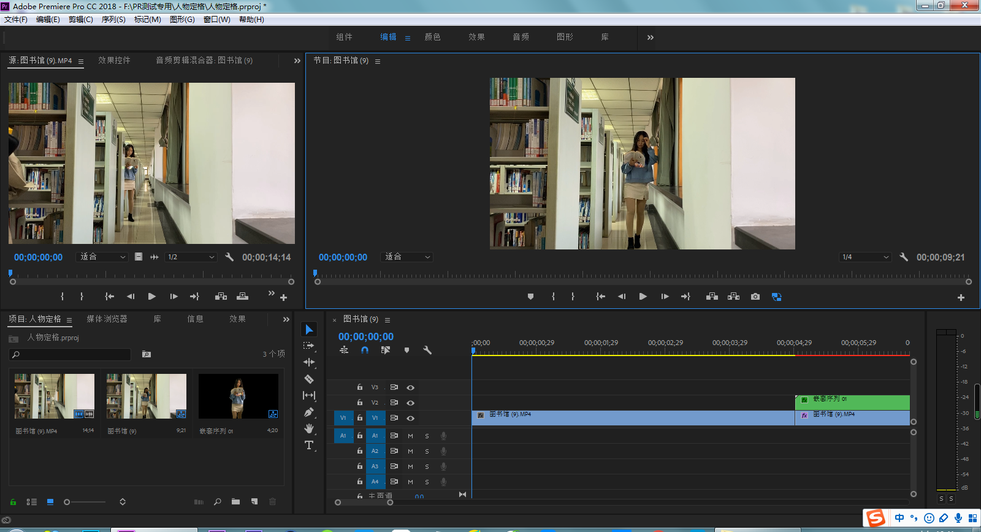Expand the hidden workspace list with the chevrons
This screenshot has width=981, height=532.
(650, 37)
